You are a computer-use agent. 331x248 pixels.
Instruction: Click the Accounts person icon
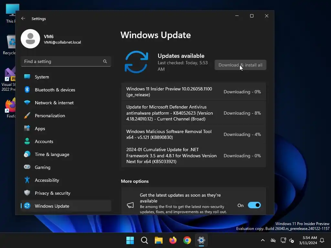coord(27,141)
